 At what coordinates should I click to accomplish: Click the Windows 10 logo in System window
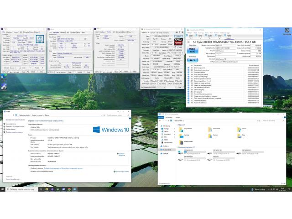(x=111, y=130)
